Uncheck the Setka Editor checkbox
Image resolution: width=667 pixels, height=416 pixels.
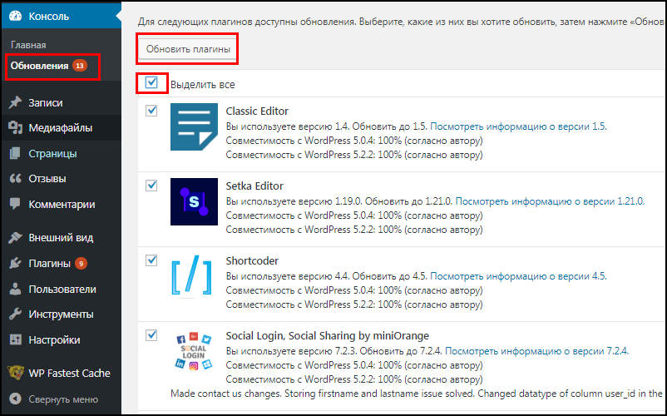click(151, 186)
